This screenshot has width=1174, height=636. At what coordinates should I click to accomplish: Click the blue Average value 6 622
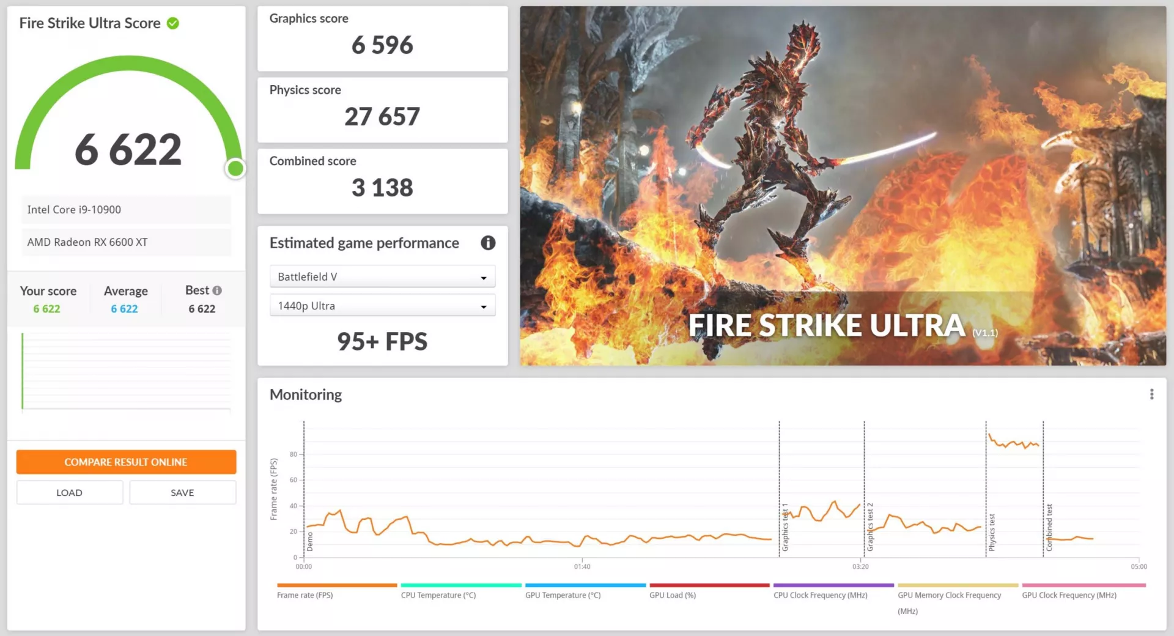pos(124,309)
